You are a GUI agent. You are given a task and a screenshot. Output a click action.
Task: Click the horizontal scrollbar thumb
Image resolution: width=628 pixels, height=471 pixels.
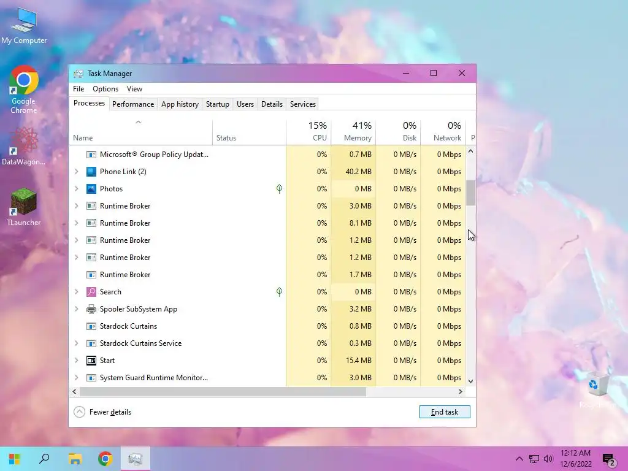[223, 392]
